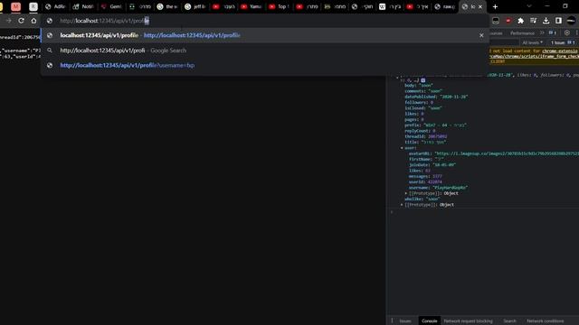The image size is (579, 325).
Task: Open the DevTools issues counter badge
Action: click(x=553, y=32)
